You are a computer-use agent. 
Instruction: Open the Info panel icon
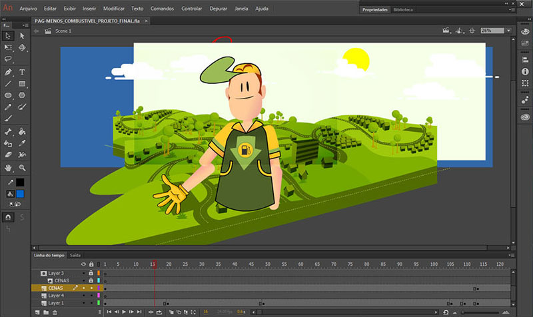tap(525, 71)
